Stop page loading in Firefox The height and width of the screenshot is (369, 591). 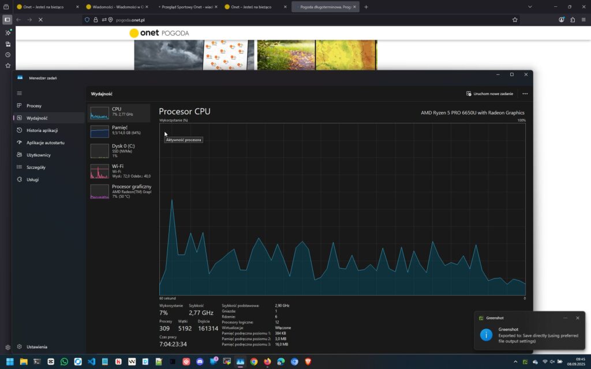(x=40, y=20)
